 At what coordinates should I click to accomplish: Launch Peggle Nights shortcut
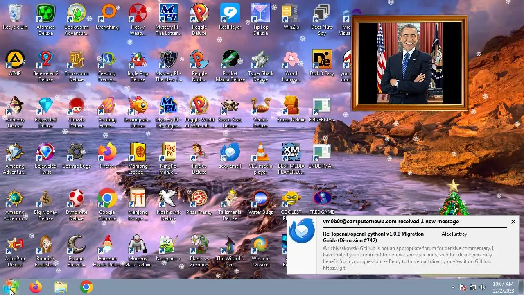pos(199,66)
